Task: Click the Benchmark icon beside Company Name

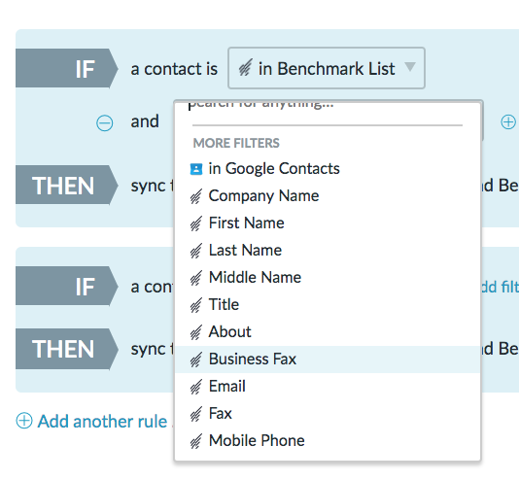Action: (x=196, y=196)
